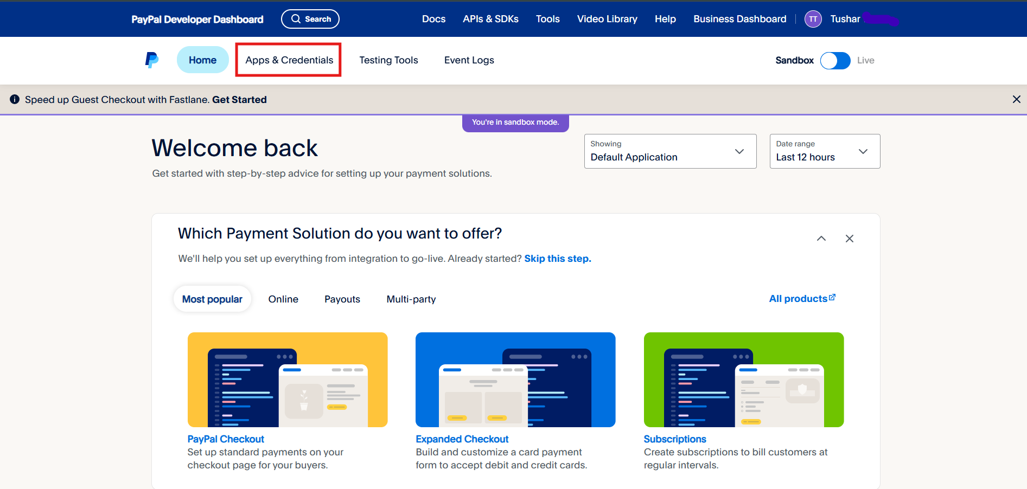Screen dimensions: 1027x489
Task: Dismiss the Fastlane banner with X
Action: 1016,99
